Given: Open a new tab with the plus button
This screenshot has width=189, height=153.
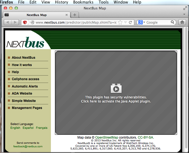Looking at the screenshot, I should 75,15.
